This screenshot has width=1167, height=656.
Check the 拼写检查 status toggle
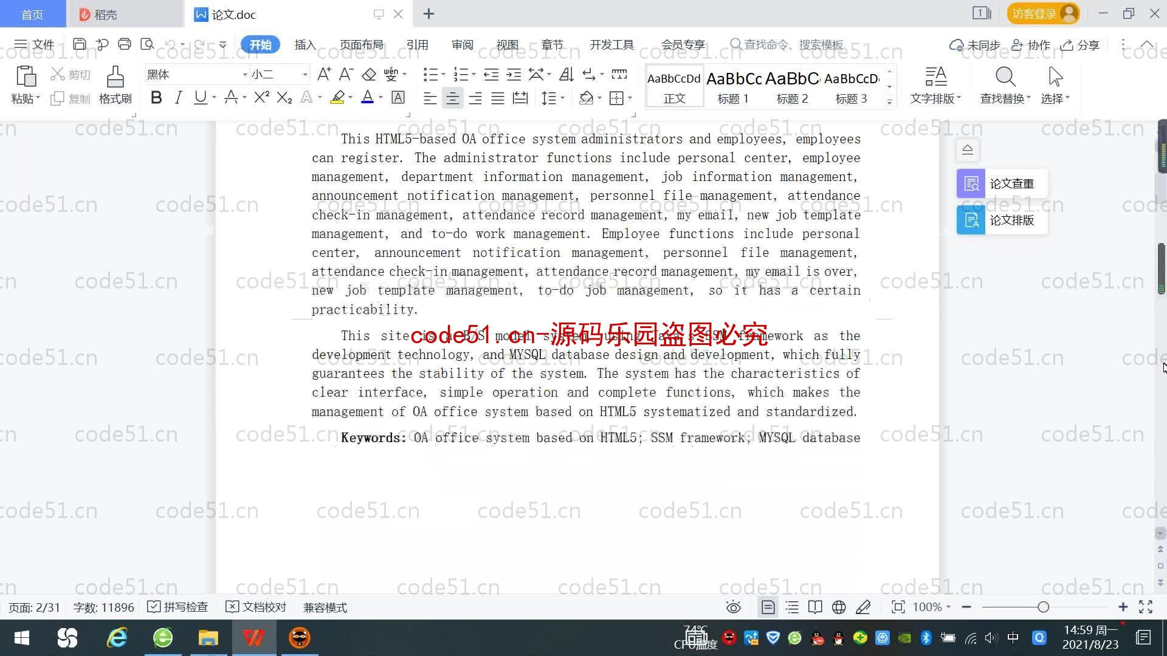tap(154, 607)
